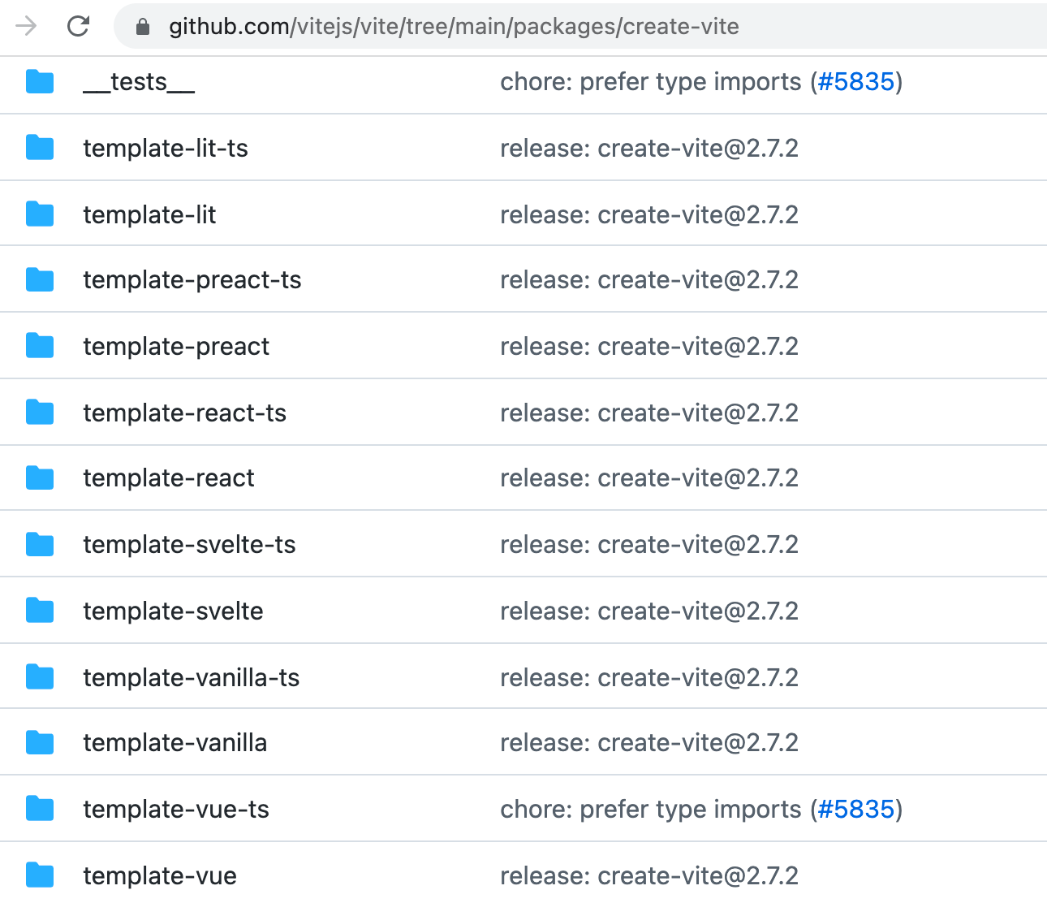View release commit for template-svelte row
Screen dimensions: 1047x903
(x=649, y=611)
